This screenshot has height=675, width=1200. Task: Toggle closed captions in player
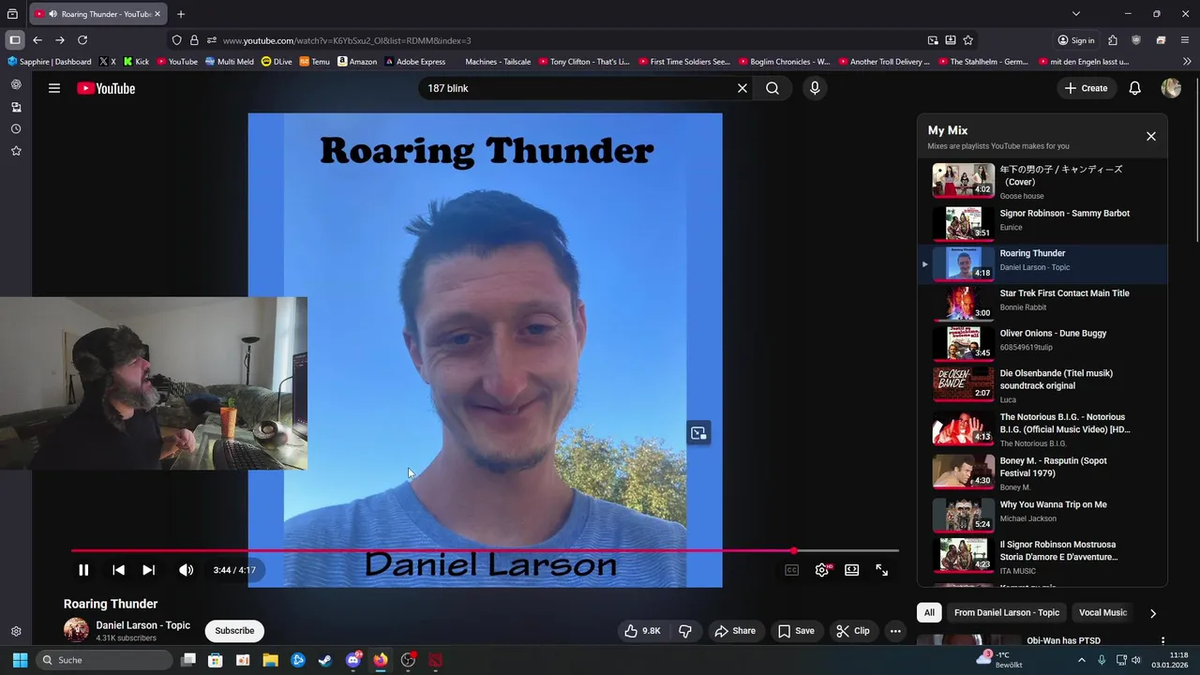click(x=791, y=570)
